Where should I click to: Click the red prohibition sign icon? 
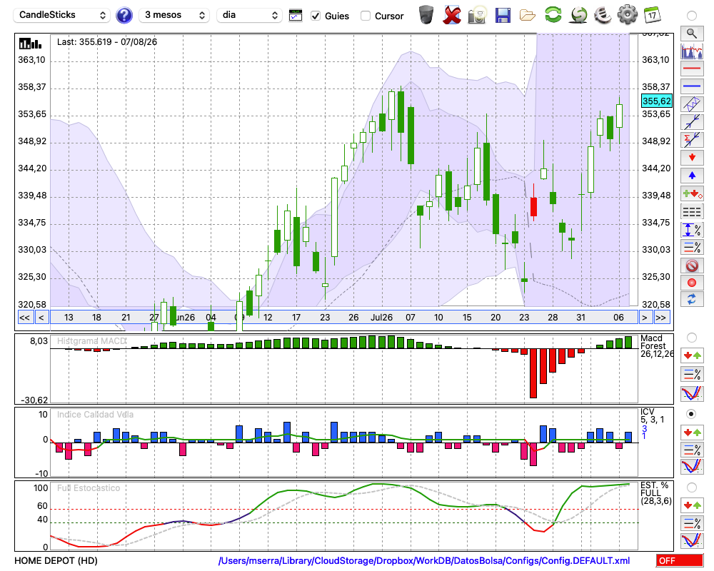coord(692,265)
